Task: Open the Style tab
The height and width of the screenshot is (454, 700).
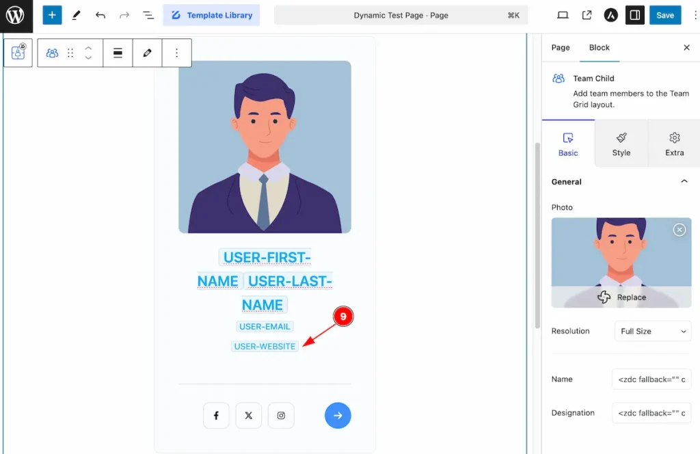Action: (x=621, y=144)
